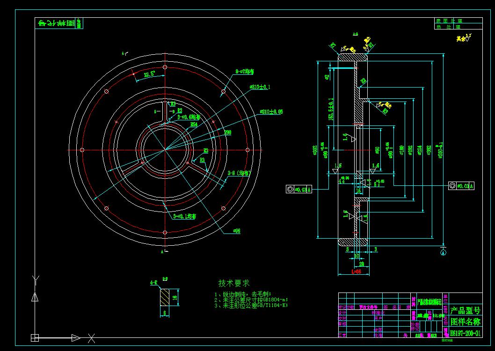The width and height of the screenshot is (495, 351).
Task: Select the 8-ø7 evenly spaced hole note
Action: click(245, 72)
